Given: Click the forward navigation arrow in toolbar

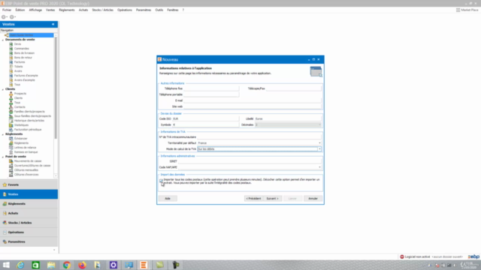Looking at the screenshot, I should [12, 17].
